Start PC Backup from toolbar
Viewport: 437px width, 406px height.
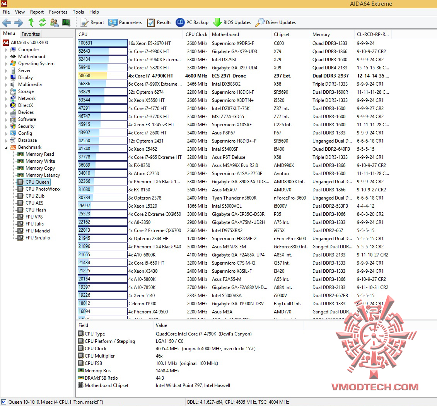(x=192, y=22)
